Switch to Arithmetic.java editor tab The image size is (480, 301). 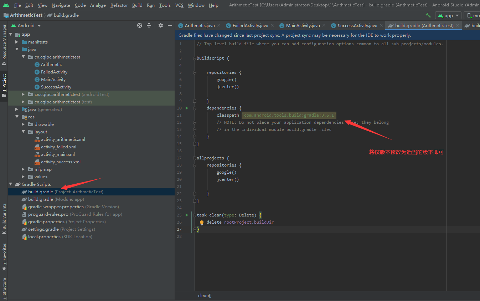click(x=200, y=25)
